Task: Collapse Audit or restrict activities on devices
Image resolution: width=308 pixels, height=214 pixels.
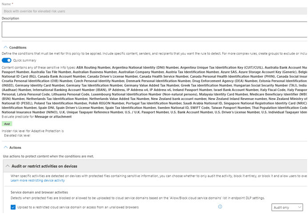Action: (8, 166)
